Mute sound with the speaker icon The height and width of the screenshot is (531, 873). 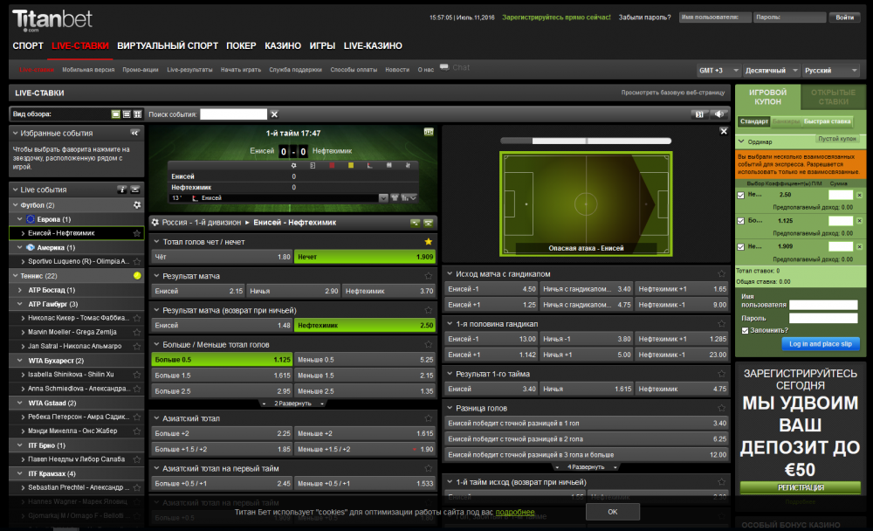(x=720, y=114)
